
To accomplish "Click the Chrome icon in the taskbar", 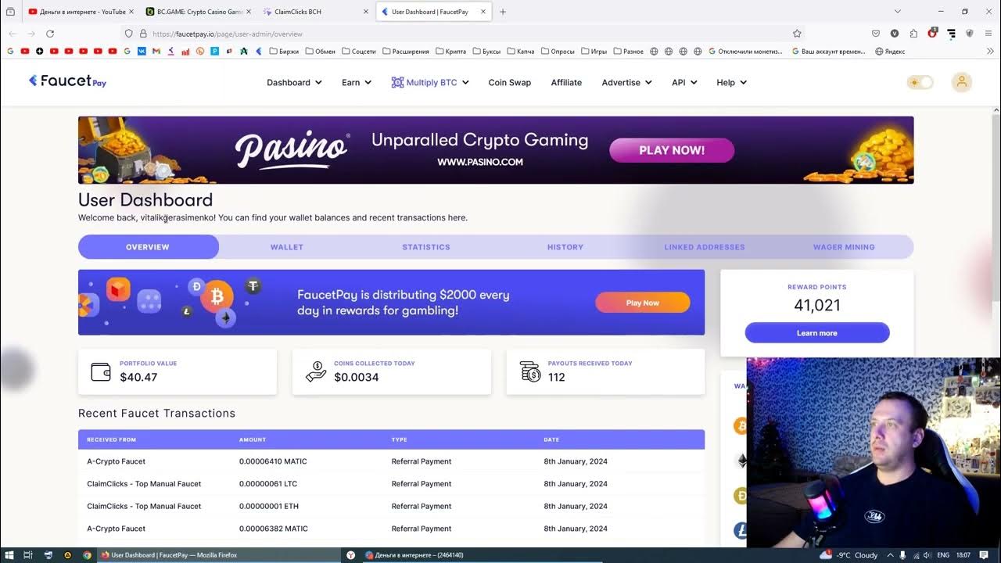I will point(88,555).
